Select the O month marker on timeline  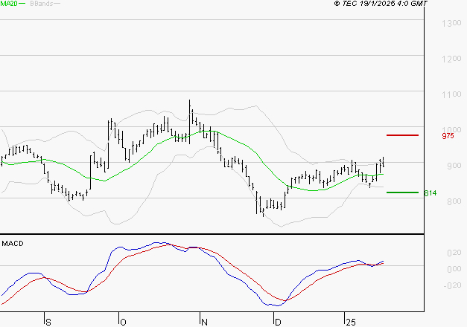pyautogui.click(x=122, y=322)
